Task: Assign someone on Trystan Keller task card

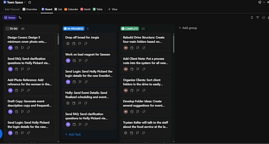Action: [x=125, y=133]
